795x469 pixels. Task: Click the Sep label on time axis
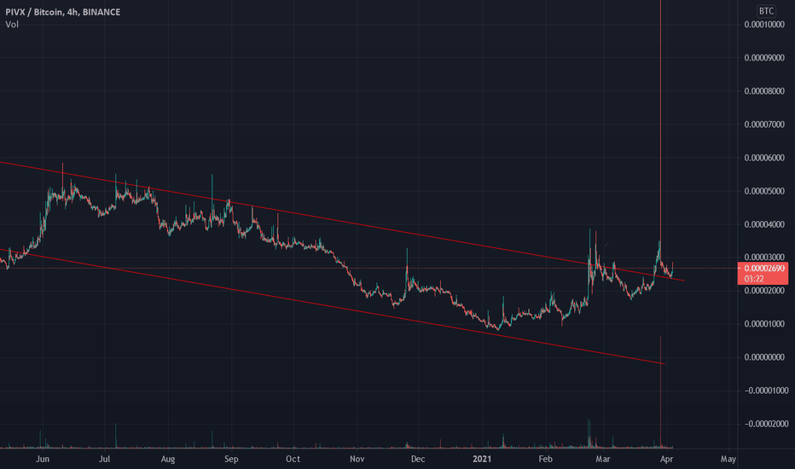231,459
